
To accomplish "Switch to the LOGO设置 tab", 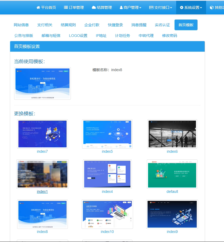I will point(78,36).
